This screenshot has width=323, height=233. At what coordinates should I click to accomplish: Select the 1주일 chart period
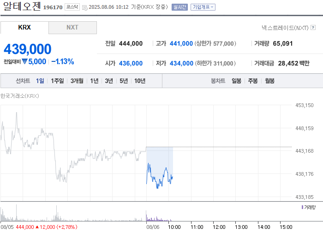click(x=57, y=81)
